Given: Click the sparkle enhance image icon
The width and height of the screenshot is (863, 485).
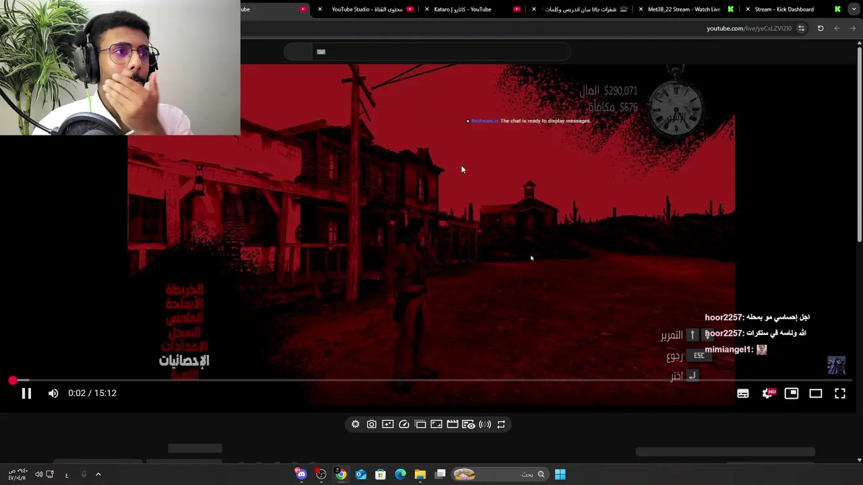Looking at the screenshot, I should click(388, 424).
